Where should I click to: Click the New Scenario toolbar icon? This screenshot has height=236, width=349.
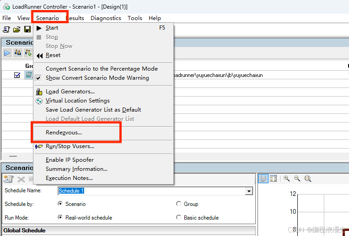point(6,29)
